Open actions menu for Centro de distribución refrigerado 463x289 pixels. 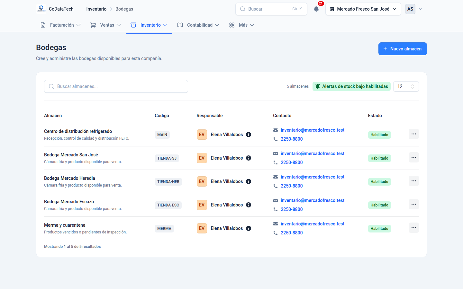(414, 134)
